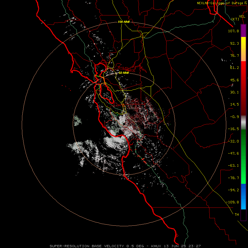
Task: Click the -16.5 velocity scale value
Action: 233,129
